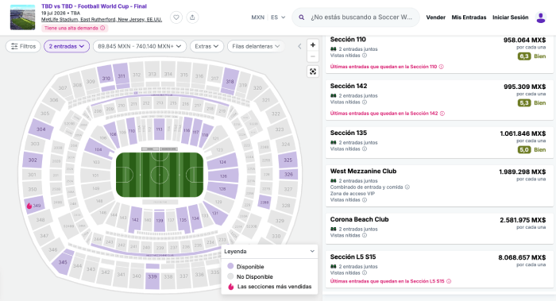Click the heart favorite icon
The height and width of the screenshot is (301, 556).
176,17
